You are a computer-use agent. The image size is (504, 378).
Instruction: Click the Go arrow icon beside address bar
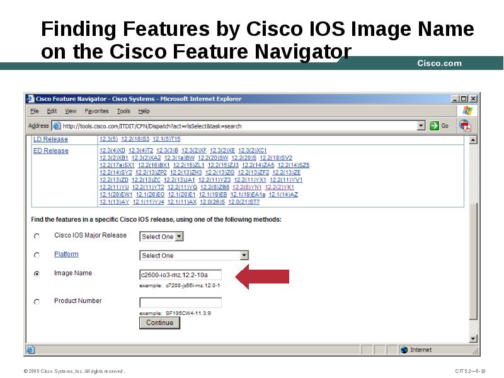tap(434, 125)
